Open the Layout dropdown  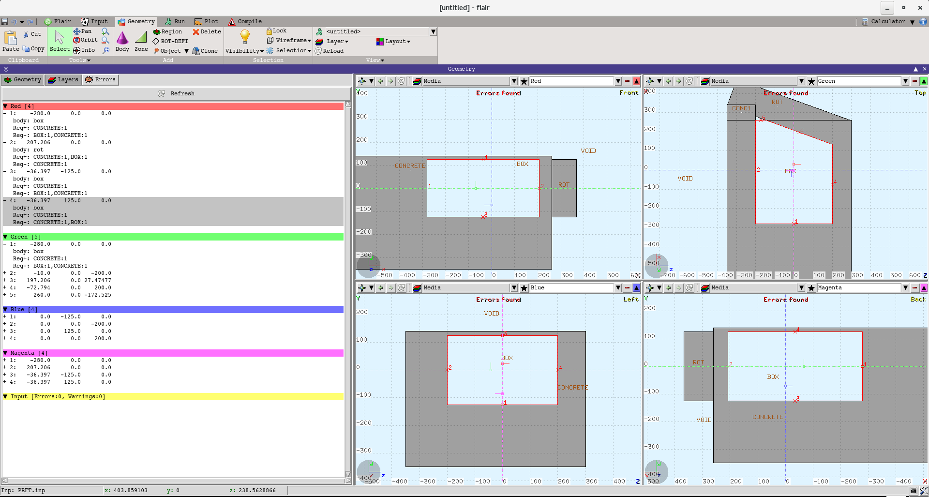[x=393, y=42]
